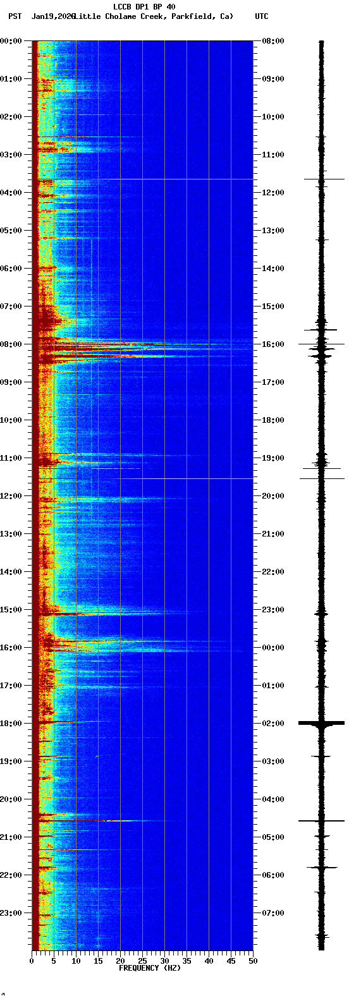
Task: Click the '00:00' UTC time label
Action: pos(273,648)
